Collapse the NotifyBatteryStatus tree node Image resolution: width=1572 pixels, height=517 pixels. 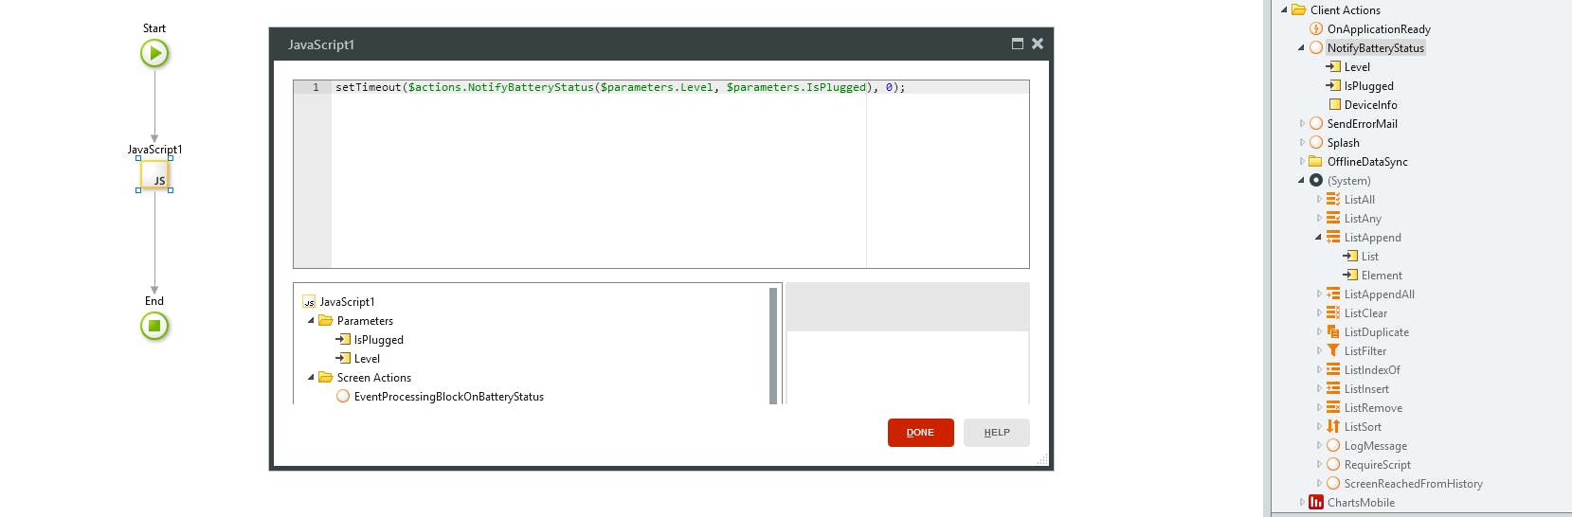coord(1301,48)
